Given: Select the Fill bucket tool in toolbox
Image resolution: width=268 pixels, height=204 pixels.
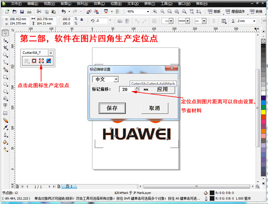Looking at the screenshot, I should (5, 142).
